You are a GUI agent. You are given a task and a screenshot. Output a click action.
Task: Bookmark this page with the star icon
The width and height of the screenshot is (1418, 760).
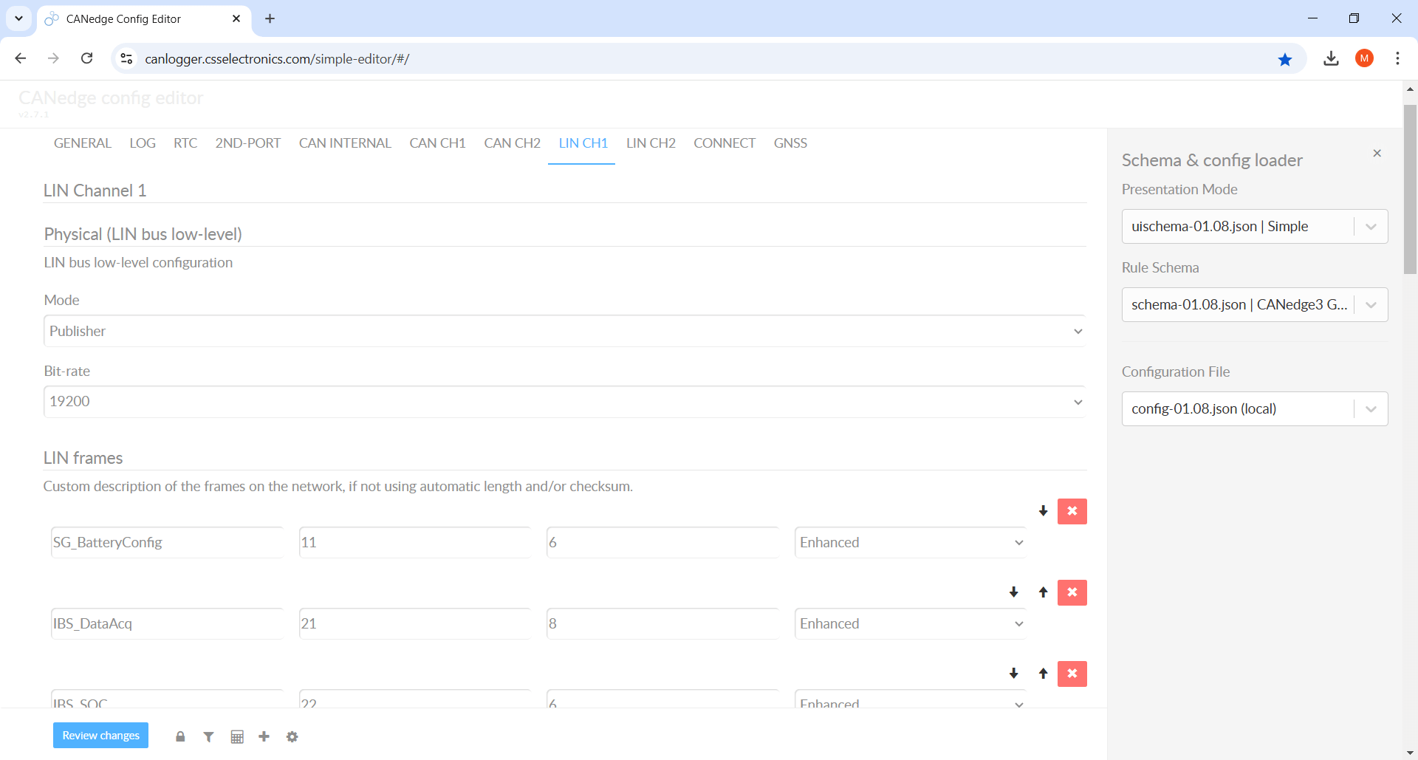tap(1285, 59)
